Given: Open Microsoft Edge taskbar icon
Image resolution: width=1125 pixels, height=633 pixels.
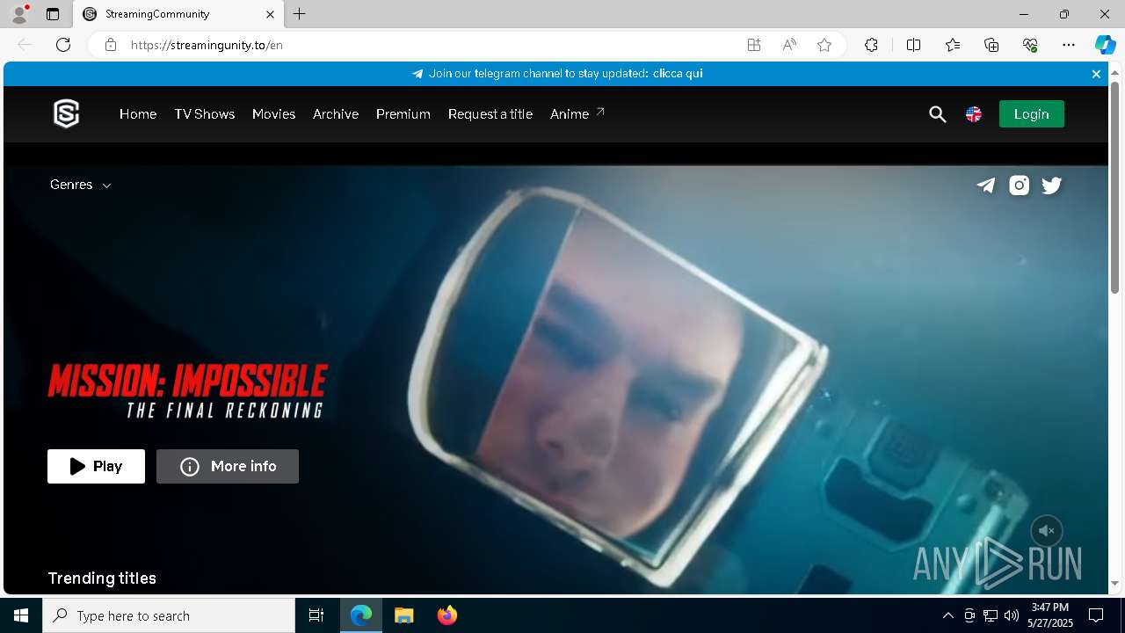Looking at the screenshot, I should tap(361, 615).
